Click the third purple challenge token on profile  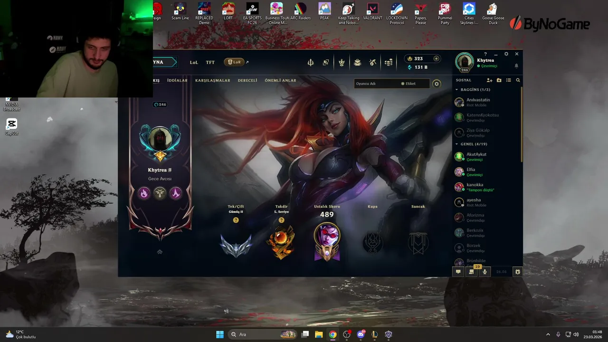[x=176, y=193]
